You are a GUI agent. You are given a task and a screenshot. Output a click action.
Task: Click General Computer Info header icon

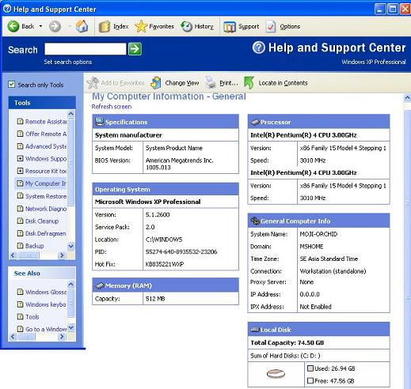click(255, 221)
